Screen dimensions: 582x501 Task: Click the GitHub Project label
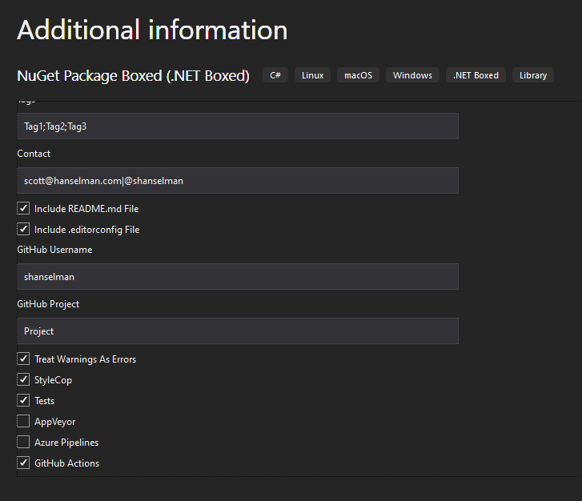[48, 304]
